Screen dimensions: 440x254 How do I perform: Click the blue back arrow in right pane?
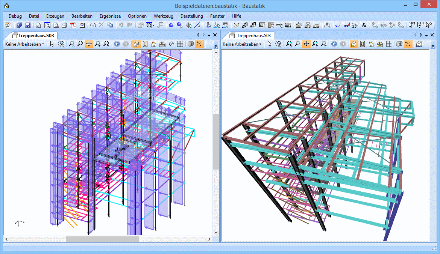click(x=334, y=44)
